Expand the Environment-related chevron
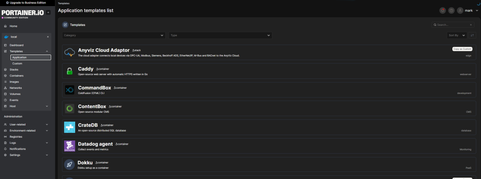This screenshot has height=179, width=481. click(x=47, y=131)
